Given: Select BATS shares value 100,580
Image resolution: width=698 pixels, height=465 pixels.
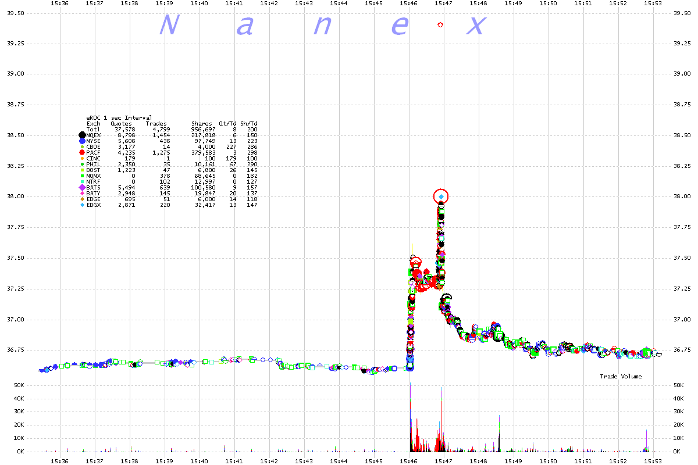Looking at the screenshot, I should point(204,187).
